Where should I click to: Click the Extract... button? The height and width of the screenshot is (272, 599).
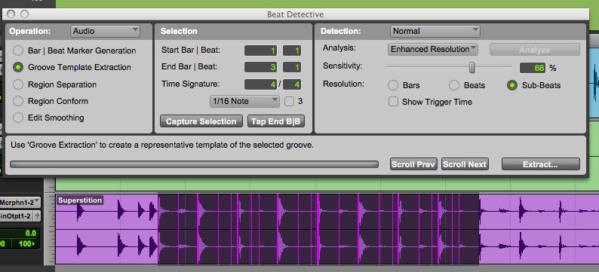point(541,164)
